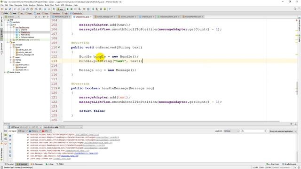301x169 pixels.
Task: Open the TODO tool window button
Action: pos(60,164)
